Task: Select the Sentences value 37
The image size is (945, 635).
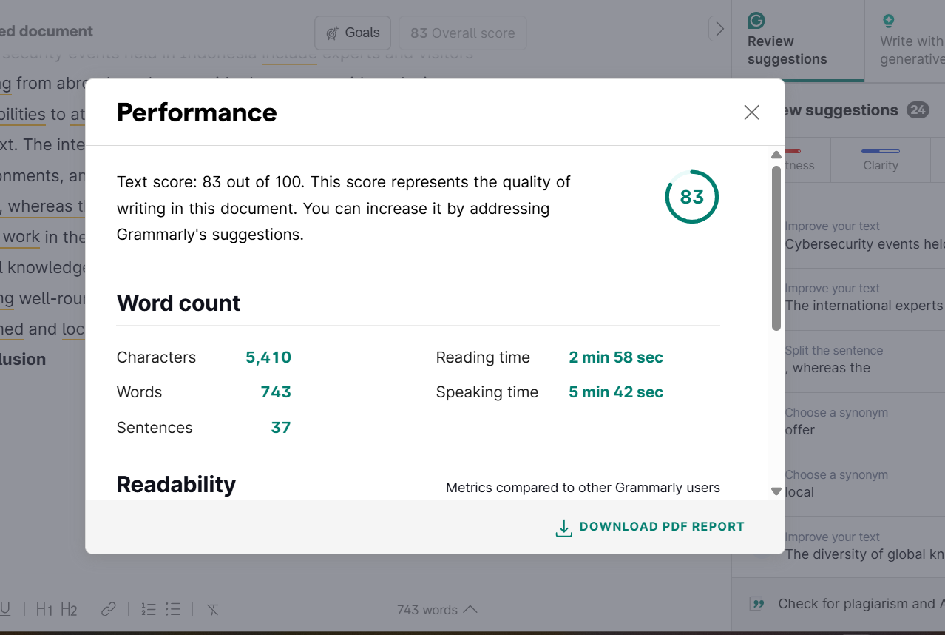Action: [281, 428]
